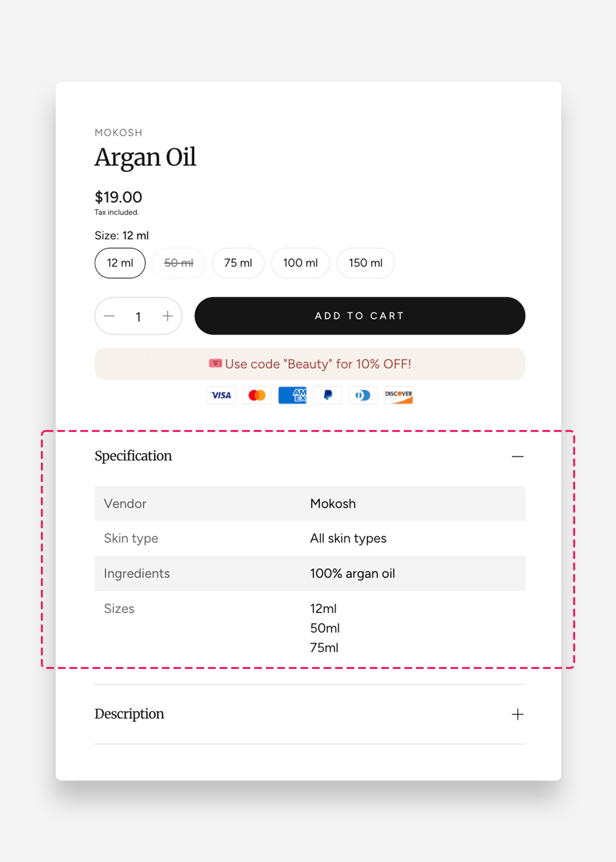
Task: Click the Specification accordion heading
Action: tap(133, 456)
